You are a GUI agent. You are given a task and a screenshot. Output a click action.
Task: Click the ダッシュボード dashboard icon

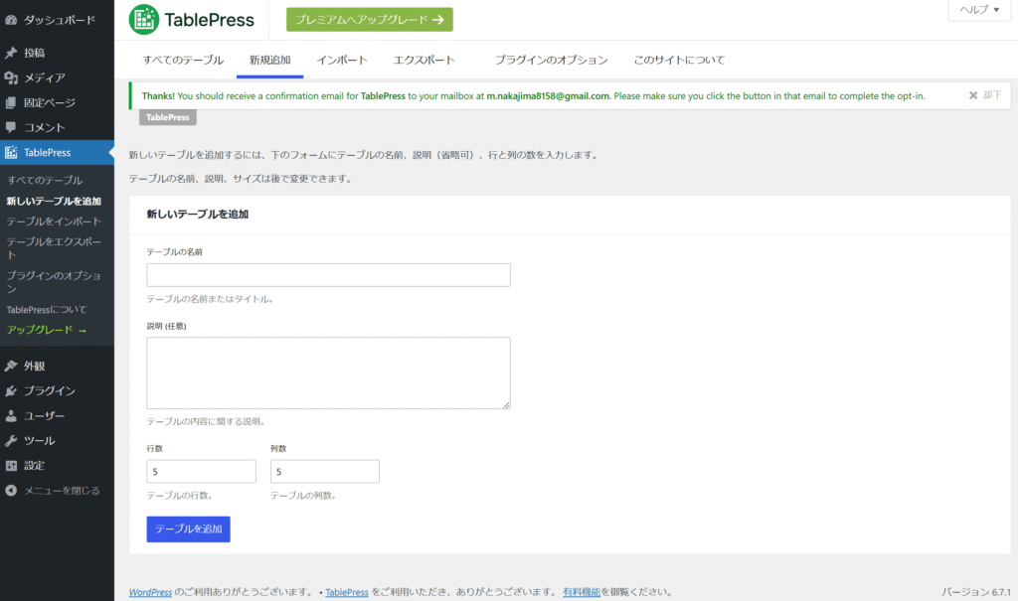pos(11,20)
